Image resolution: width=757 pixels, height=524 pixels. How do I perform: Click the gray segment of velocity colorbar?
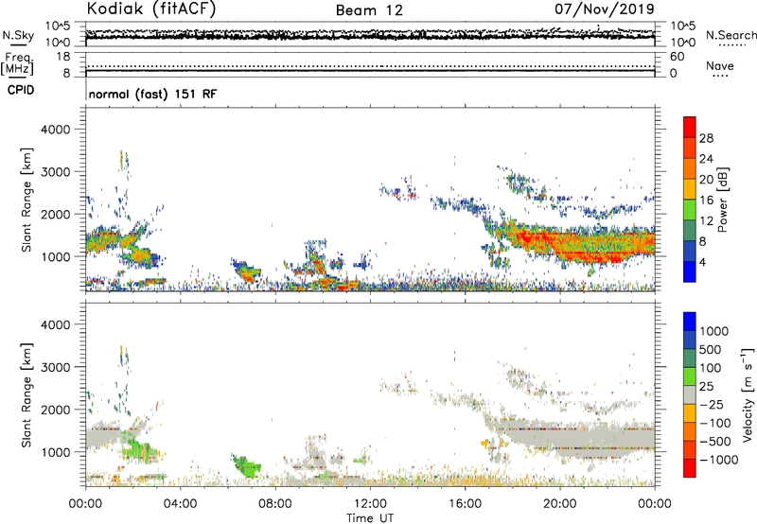coord(690,395)
